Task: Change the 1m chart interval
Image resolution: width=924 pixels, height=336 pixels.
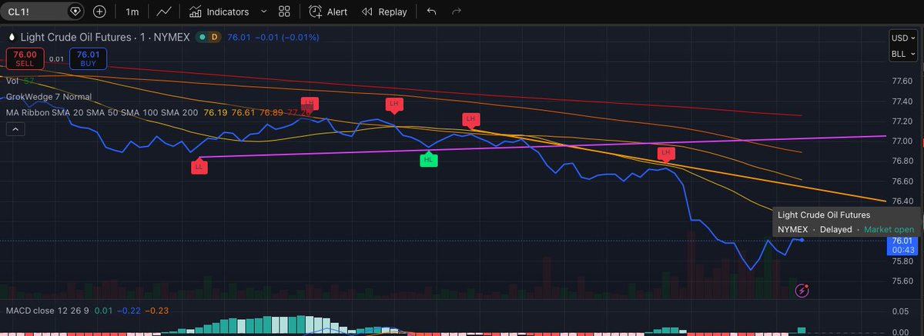Action: coord(132,12)
